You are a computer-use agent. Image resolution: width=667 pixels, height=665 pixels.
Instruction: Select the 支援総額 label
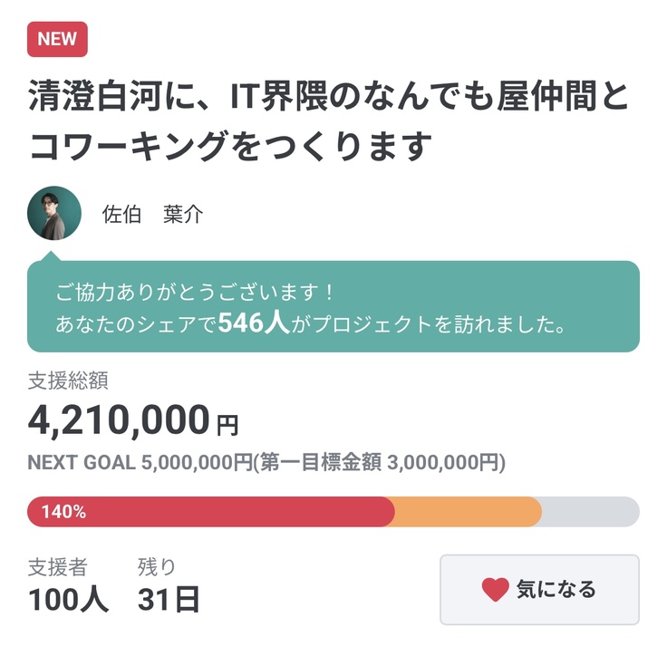coord(69,381)
